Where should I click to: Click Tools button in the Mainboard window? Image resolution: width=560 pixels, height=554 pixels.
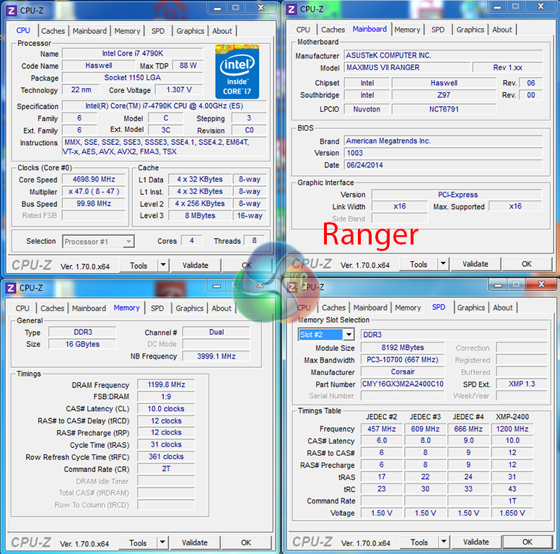(x=419, y=264)
